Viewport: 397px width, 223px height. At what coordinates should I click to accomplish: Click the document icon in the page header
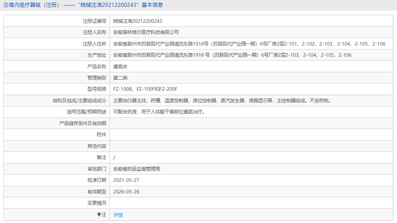pos(6,5)
